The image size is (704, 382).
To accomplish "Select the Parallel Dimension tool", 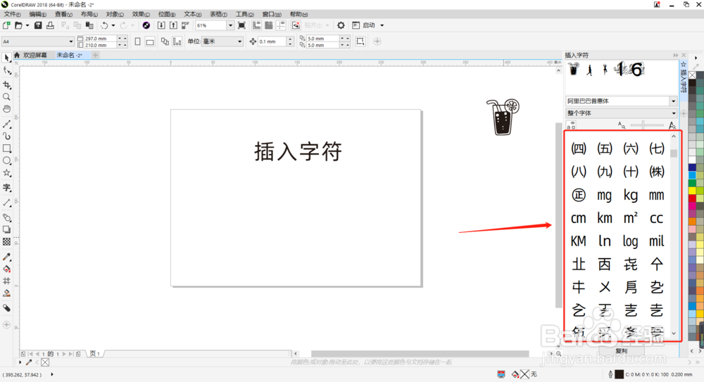I will tap(6, 203).
